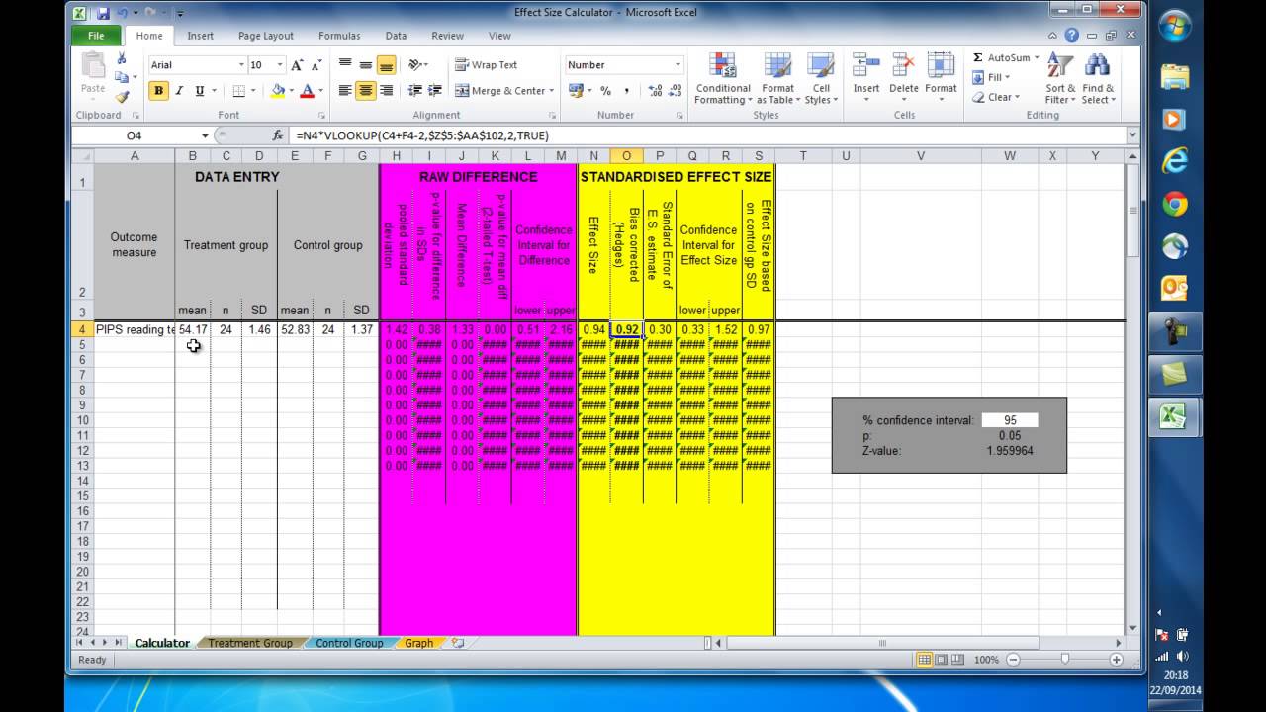Click the Undo arrow icon
The image size is (1266, 712).
coord(122,13)
